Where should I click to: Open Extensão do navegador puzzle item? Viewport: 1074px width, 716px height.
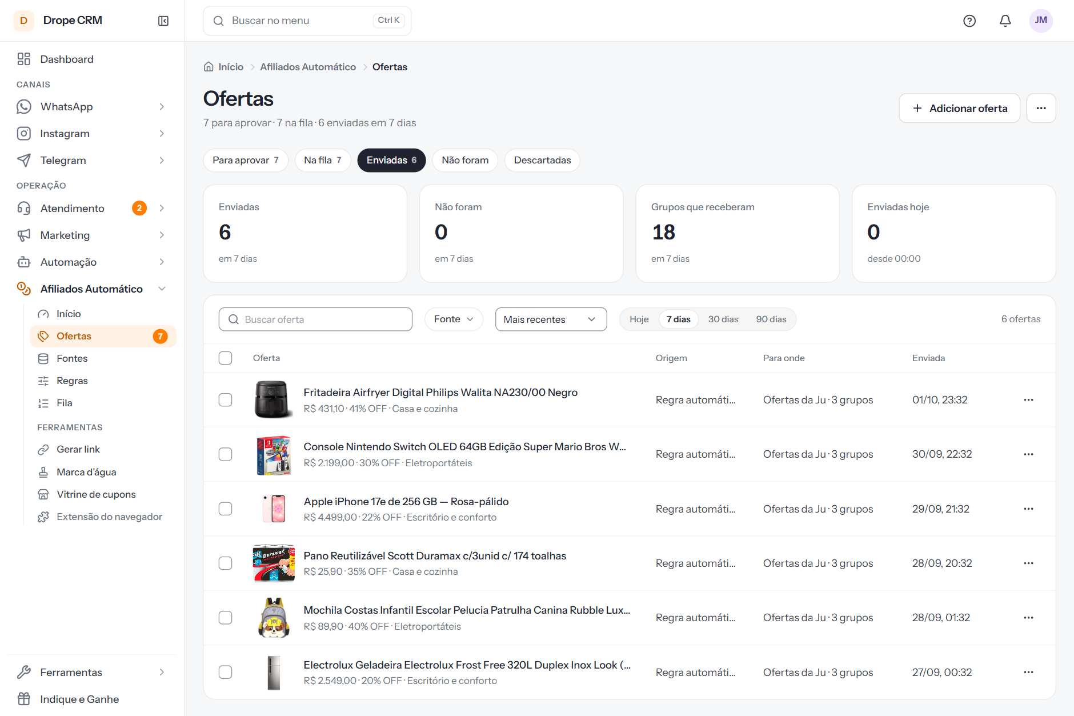(109, 517)
